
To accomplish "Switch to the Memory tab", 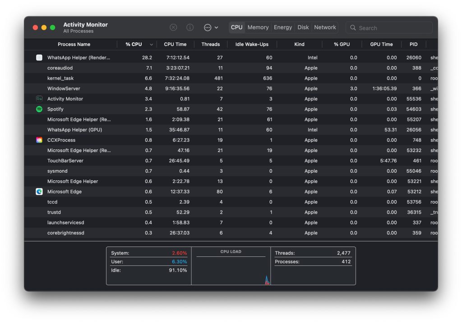I will 258,27.
